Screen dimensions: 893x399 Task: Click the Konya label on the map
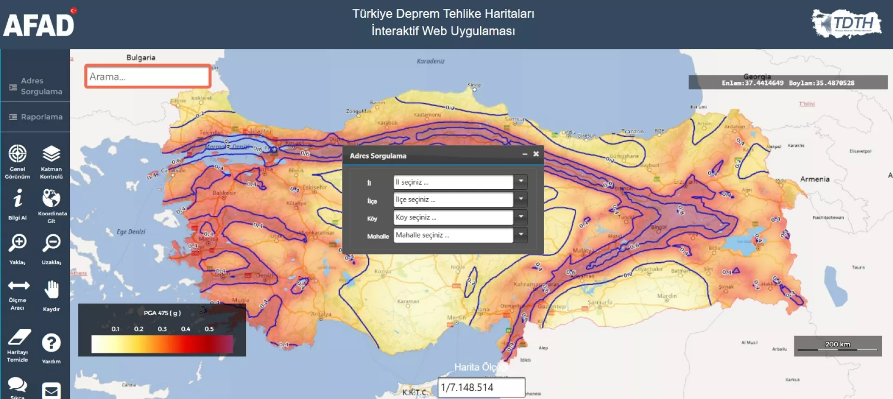[383, 272]
